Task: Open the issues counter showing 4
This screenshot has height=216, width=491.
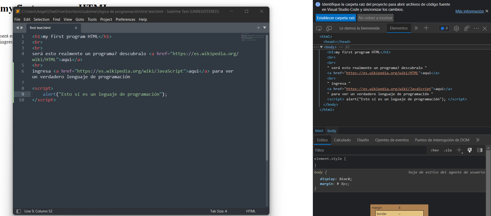Action: click(x=444, y=28)
